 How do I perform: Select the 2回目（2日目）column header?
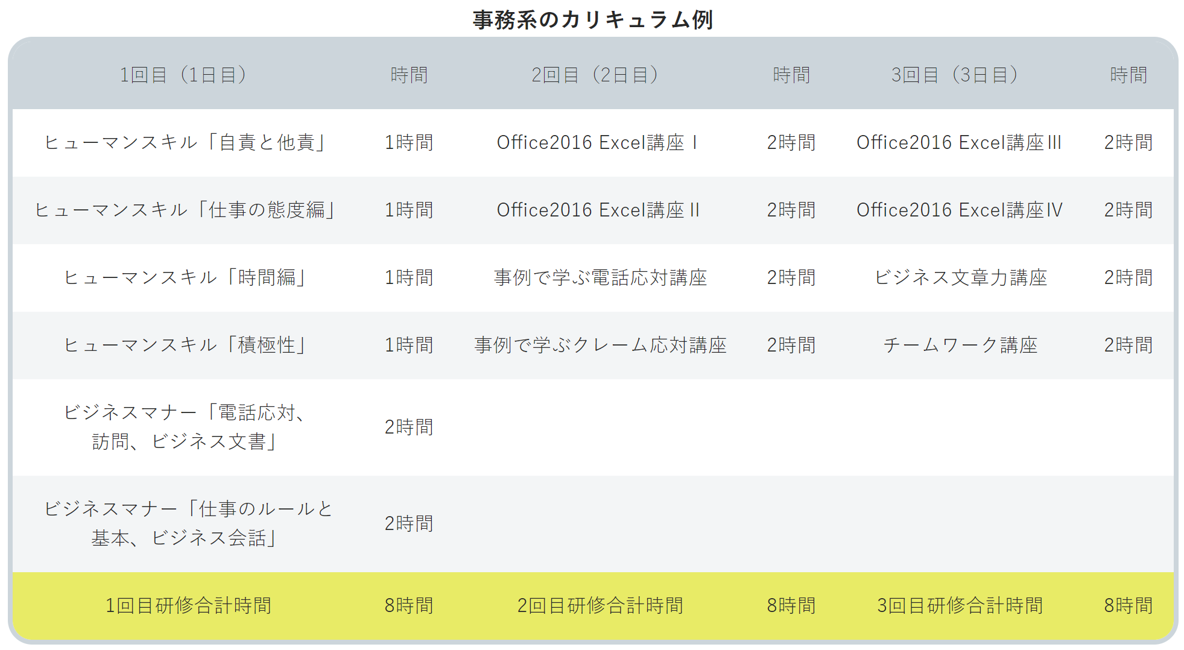point(594,75)
